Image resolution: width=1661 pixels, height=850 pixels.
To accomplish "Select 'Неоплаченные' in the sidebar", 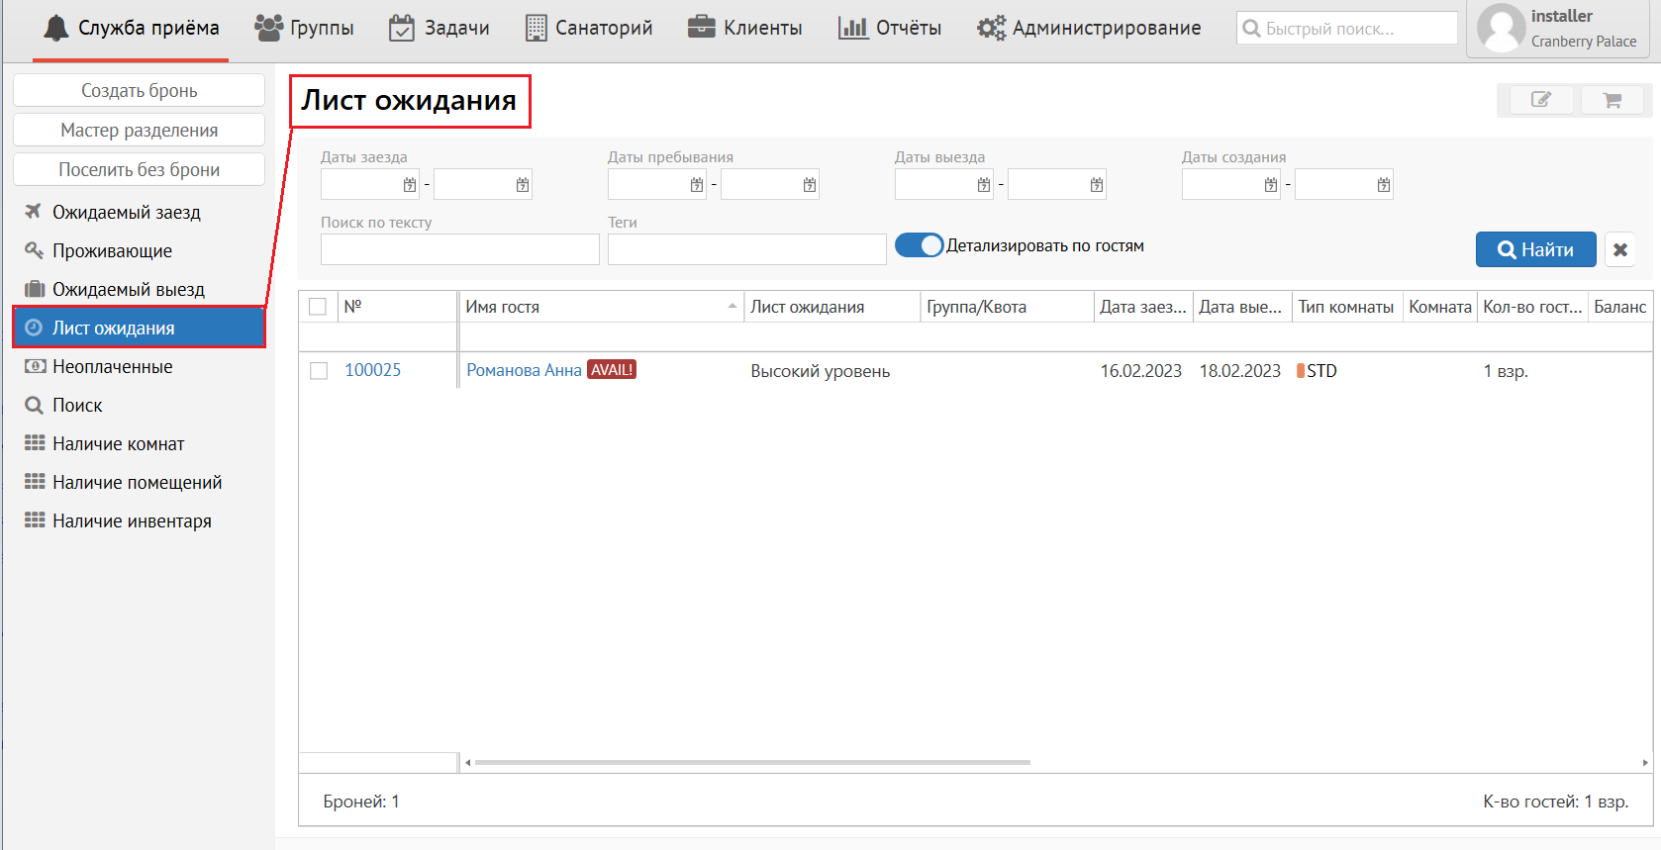I will pyautogui.click(x=112, y=367).
